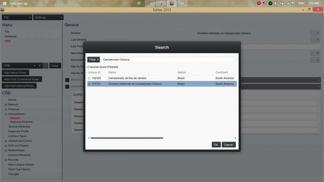This screenshot has width=324, height=182.
Task: Select File in the Menu panel
Action: (x=7, y=32)
